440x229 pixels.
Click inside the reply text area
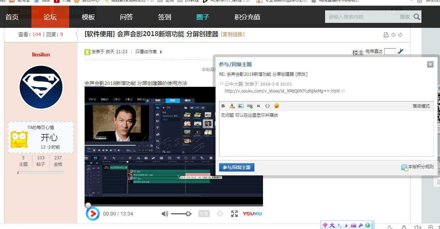coord(326,134)
